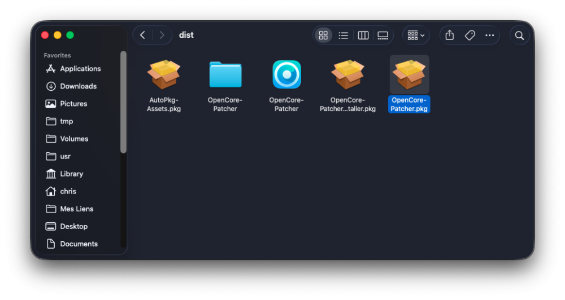Click the Tags icon
This screenshot has width=565, height=300.
point(470,36)
